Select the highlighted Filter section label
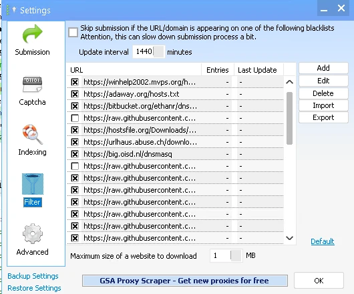This screenshot has height=294, width=354. click(x=33, y=202)
